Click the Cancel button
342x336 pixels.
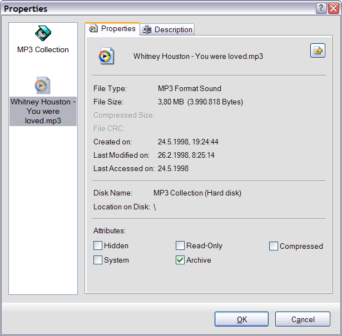tap(303, 319)
